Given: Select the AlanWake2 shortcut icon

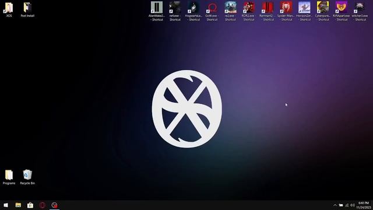Looking at the screenshot, I should coord(157,11).
